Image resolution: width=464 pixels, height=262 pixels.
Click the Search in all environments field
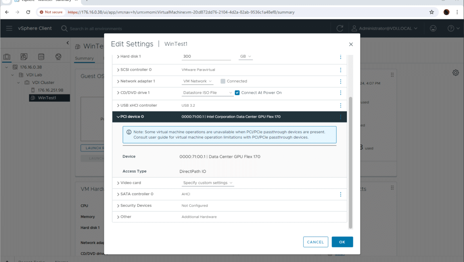coord(96,28)
